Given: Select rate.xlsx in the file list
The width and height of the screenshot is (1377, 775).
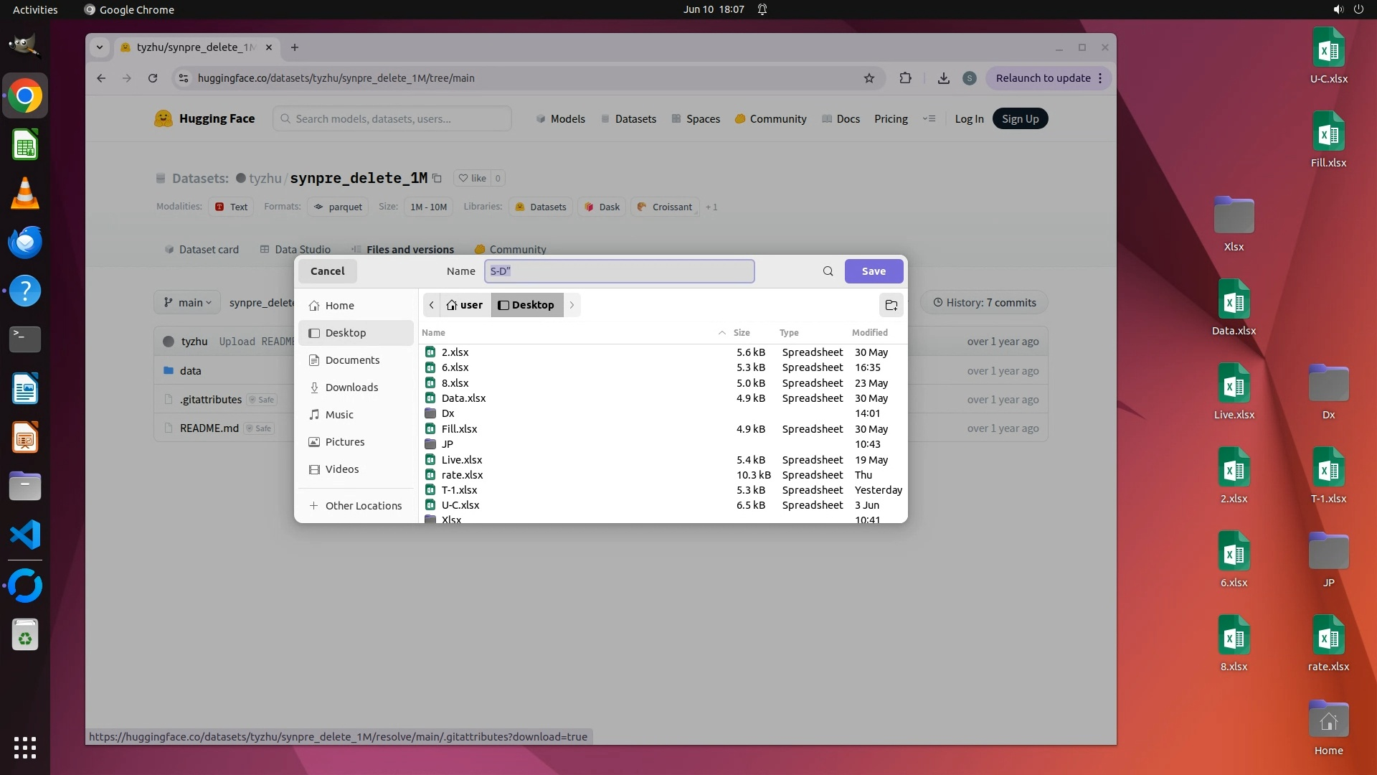Looking at the screenshot, I should pyautogui.click(x=462, y=475).
